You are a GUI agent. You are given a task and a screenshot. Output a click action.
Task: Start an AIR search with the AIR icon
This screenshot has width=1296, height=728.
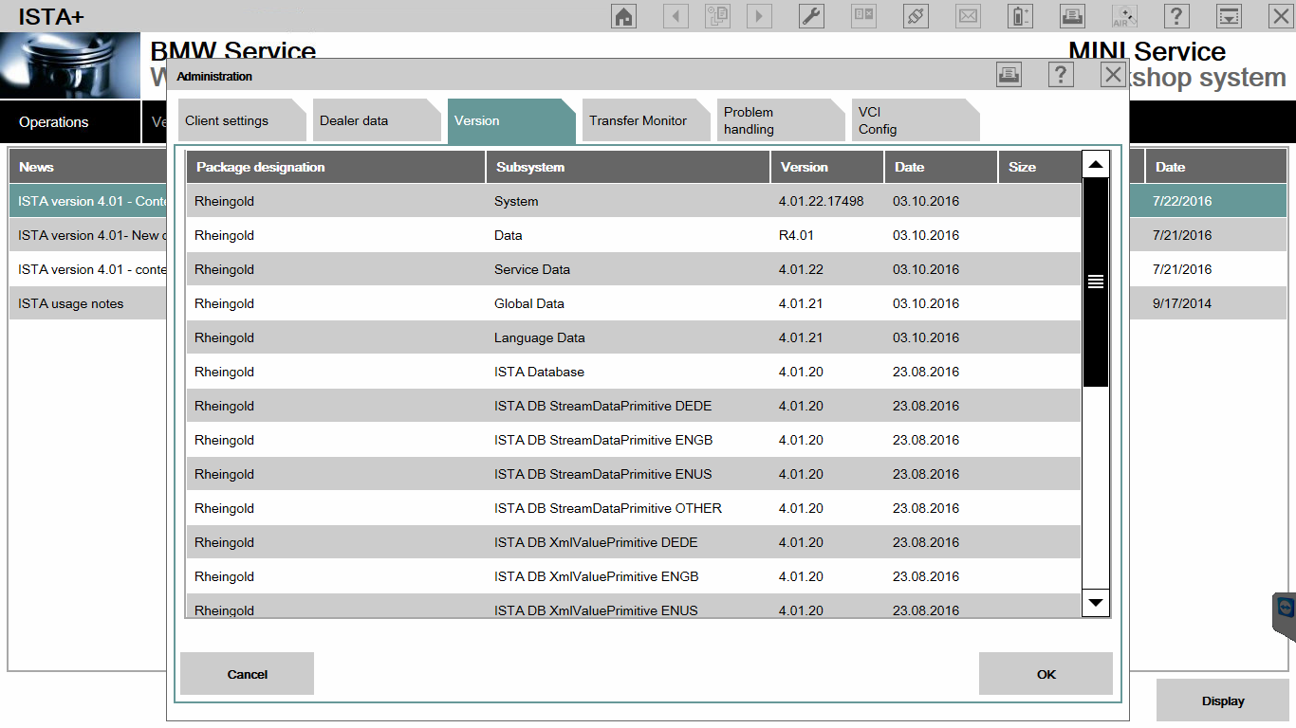1123,15
